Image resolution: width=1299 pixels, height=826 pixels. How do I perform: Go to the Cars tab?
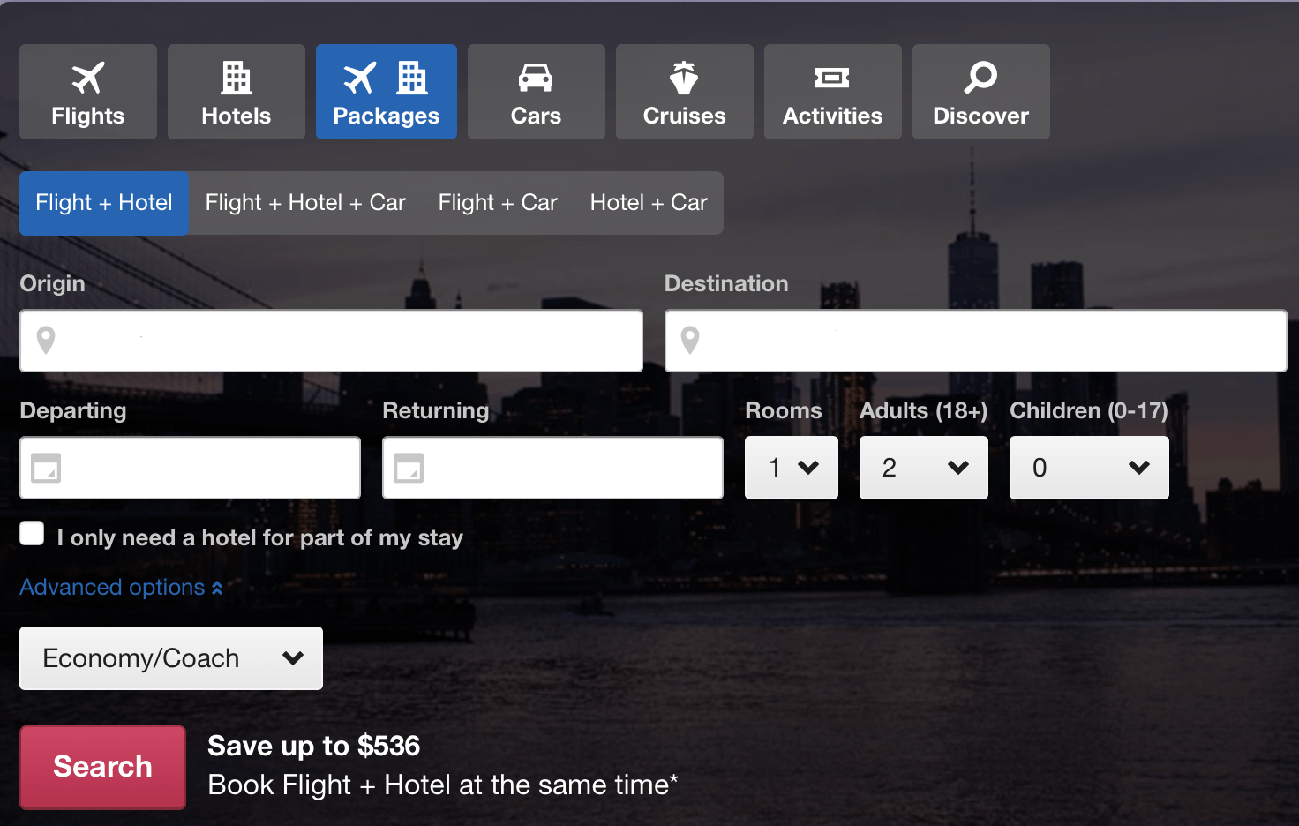(537, 92)
